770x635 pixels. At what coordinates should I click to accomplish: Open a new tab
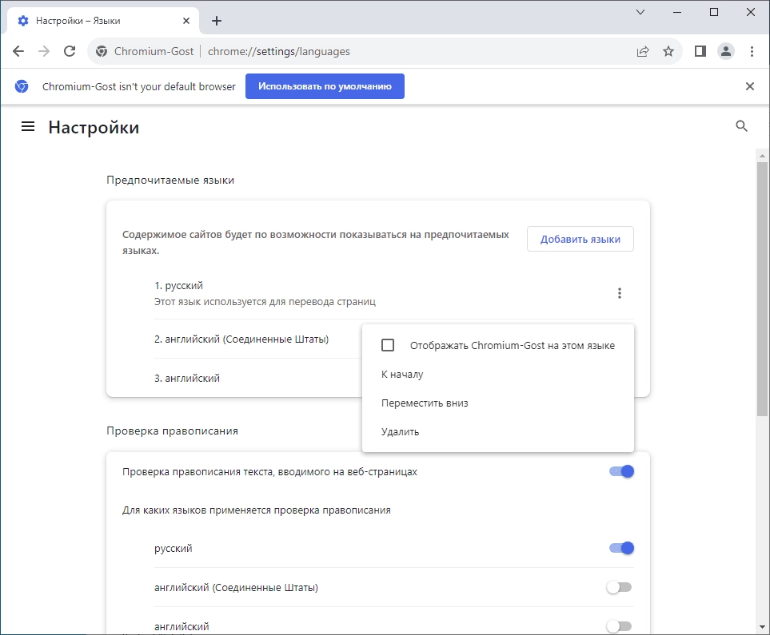click(217, 21)
